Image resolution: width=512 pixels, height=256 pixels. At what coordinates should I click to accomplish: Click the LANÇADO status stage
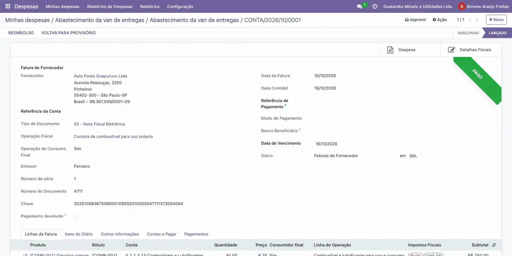coord(497,33)
